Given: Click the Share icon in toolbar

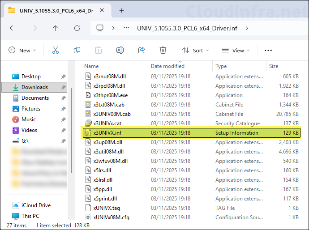Looking at the screenshot, I should (142, 50).
